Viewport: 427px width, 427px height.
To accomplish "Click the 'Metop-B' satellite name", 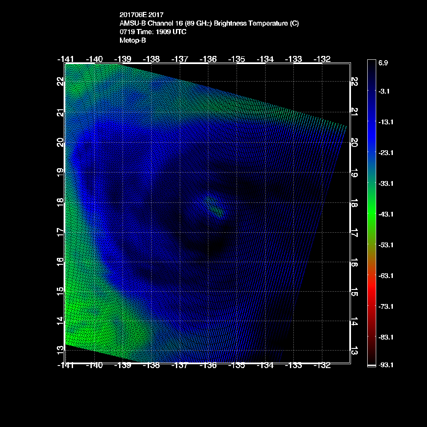I will [133, 40].
